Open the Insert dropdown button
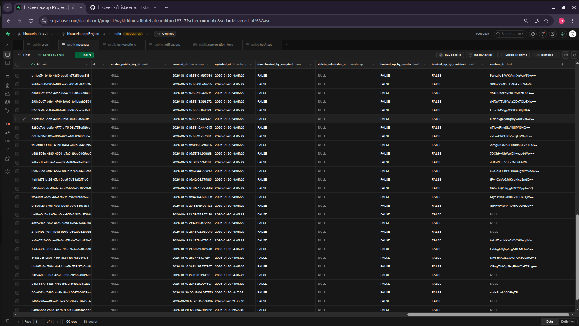This screenshot has height=326, width=579. (84, 55)
